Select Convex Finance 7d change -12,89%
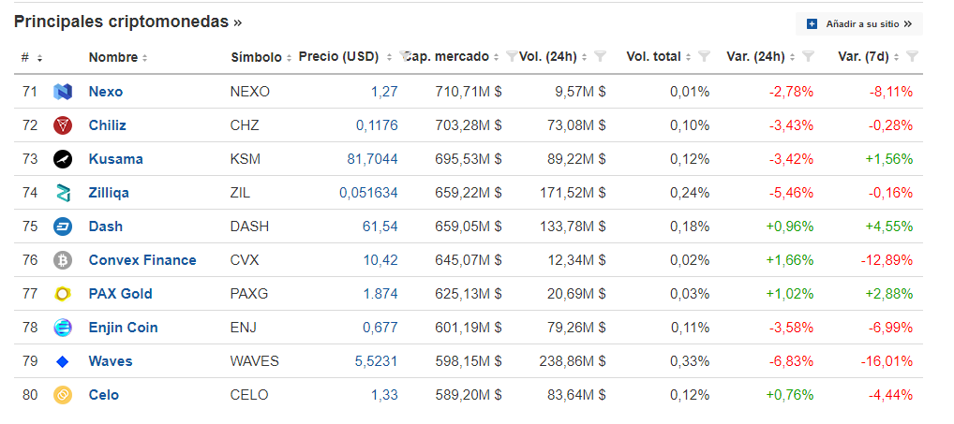Viewport: 954px width, 424px height. [x=887, y=260]
